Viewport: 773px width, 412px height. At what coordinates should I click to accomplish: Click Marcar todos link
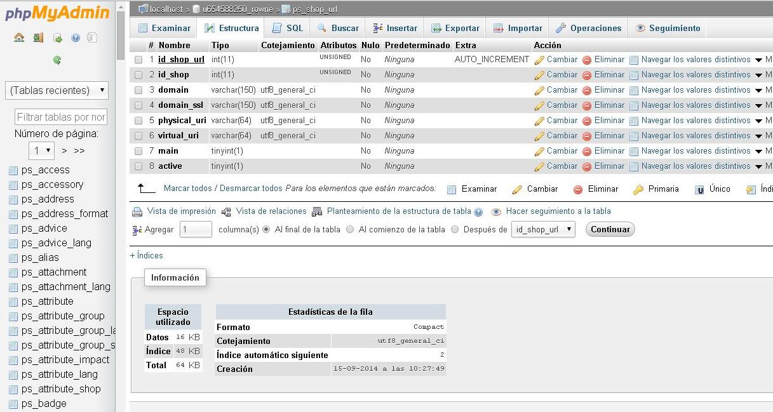point(187,189)
